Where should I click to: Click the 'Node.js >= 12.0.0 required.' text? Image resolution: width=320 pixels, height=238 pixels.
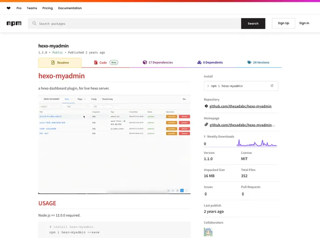60,215
